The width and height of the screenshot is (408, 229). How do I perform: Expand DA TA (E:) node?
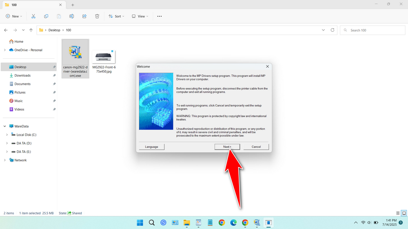coord(7,152)
